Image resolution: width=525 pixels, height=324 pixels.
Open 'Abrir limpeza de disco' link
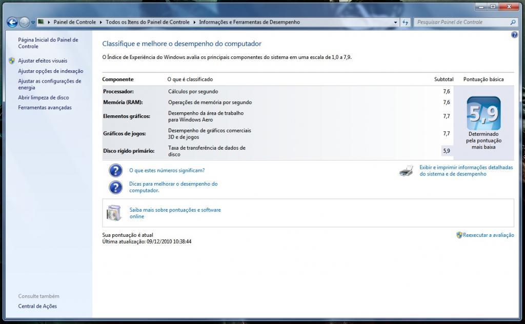coord(44,97)
